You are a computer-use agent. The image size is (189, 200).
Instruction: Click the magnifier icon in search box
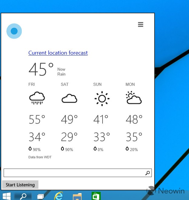click(x=148, y=173)
